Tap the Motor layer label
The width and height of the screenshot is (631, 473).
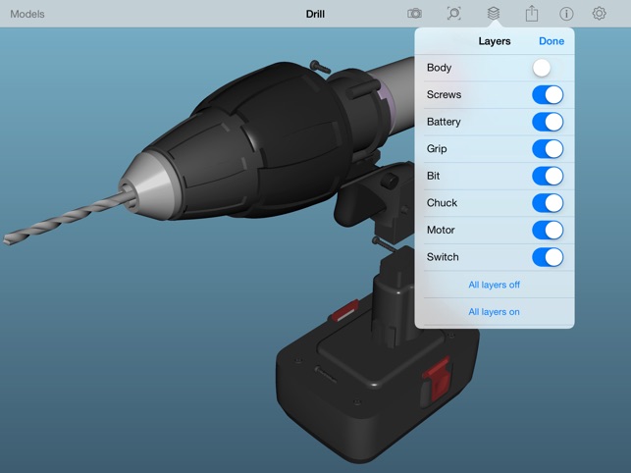pos(441,230)
